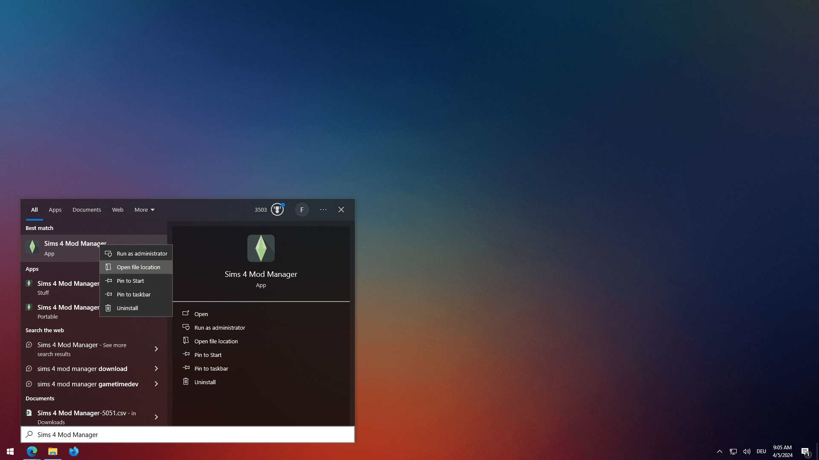Viewport: 819px width, 460px height.
Task: Click plumbob icon of Stuff app result
Action: pos(29,283)
